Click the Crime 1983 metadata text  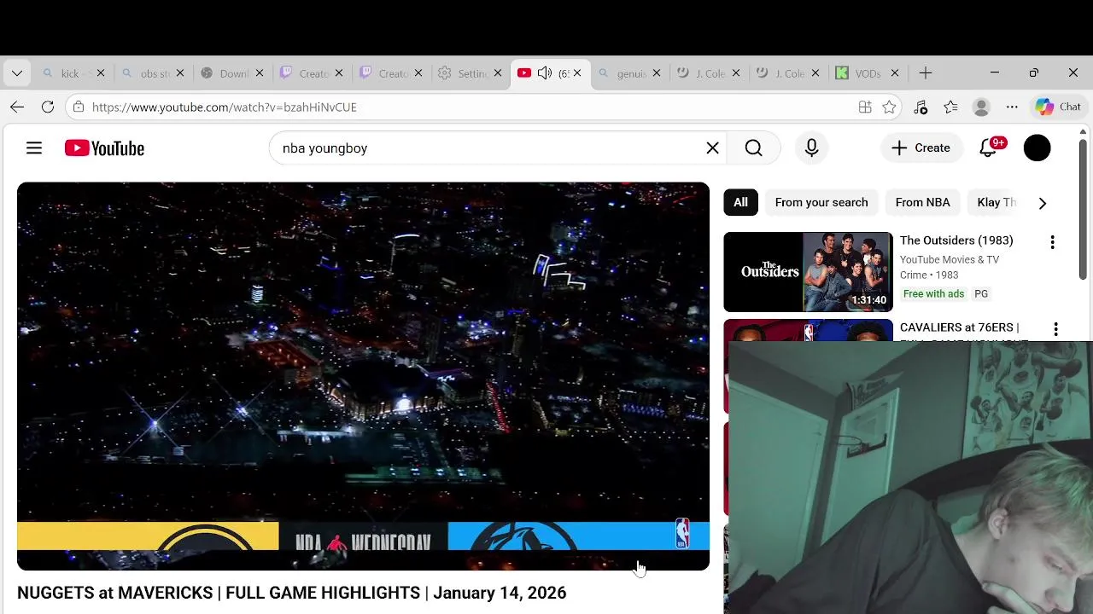pyautogui.click(x=929, y=275)
